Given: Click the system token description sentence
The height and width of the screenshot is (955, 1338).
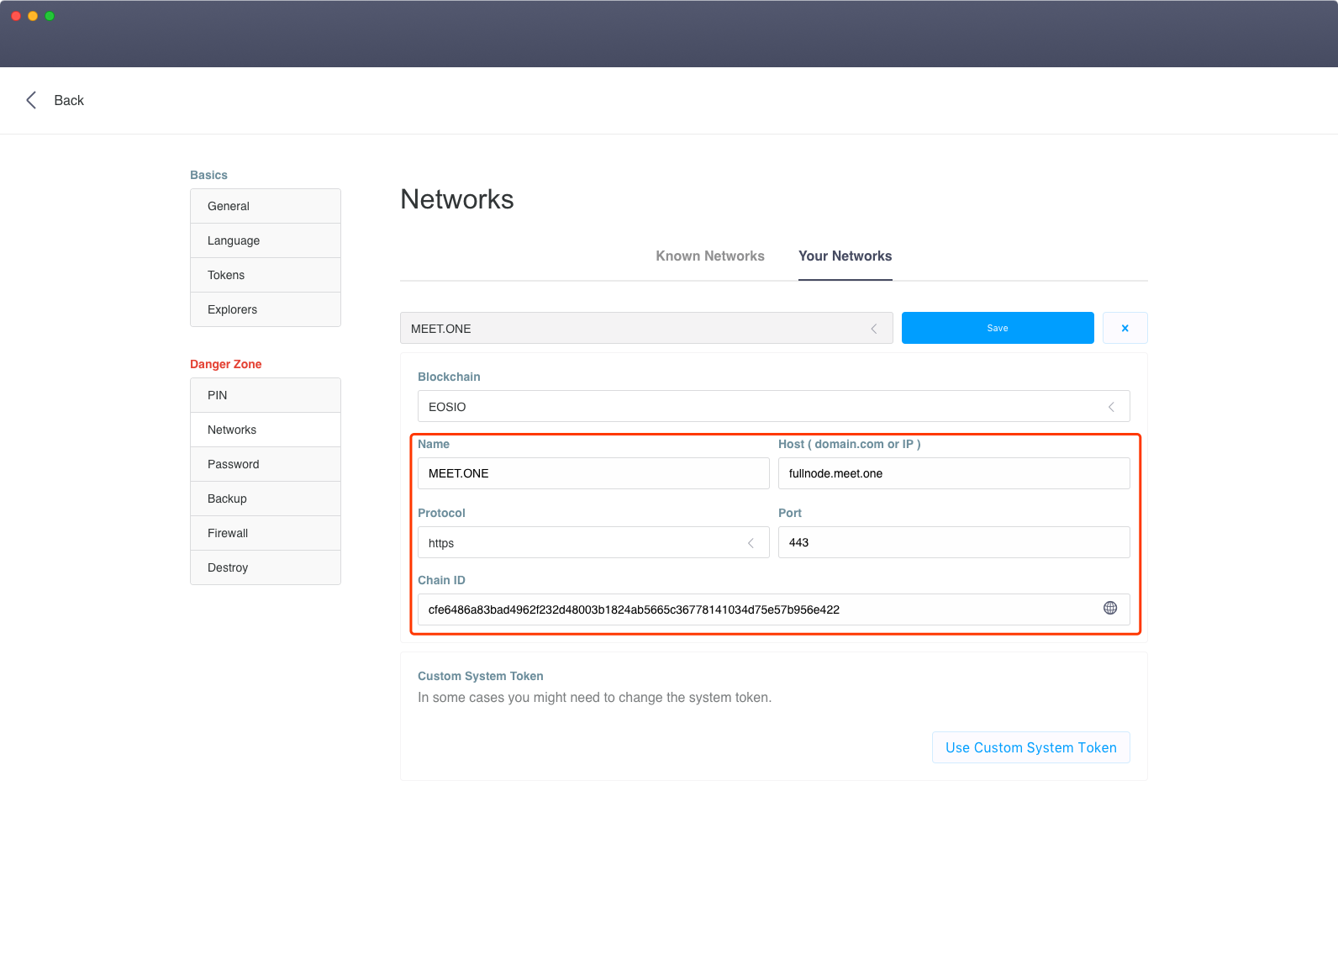Looking at the screenshot, I should point(594,697).
